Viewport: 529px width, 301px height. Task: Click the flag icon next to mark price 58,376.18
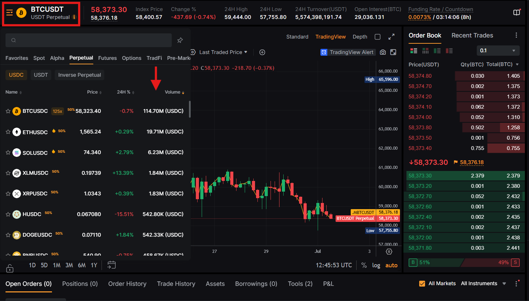[x=456, y=162]
